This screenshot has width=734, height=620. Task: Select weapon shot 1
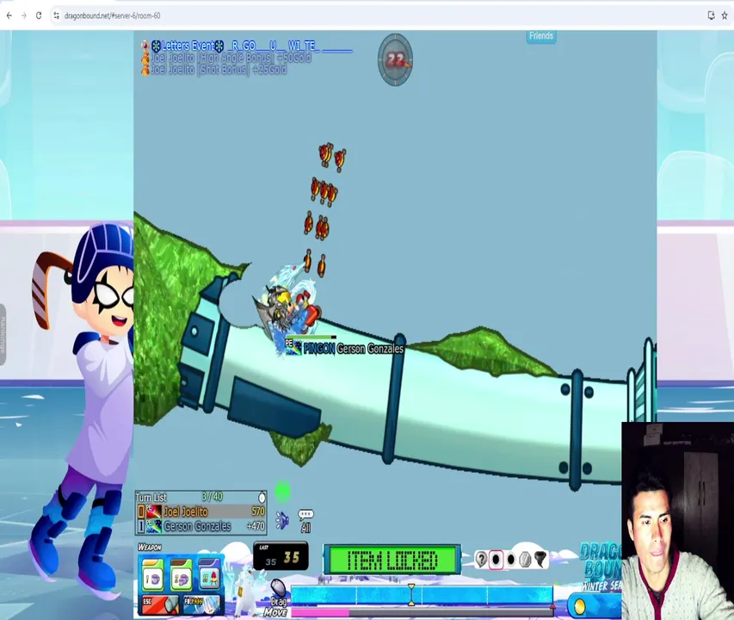click(x=152, y=574)
